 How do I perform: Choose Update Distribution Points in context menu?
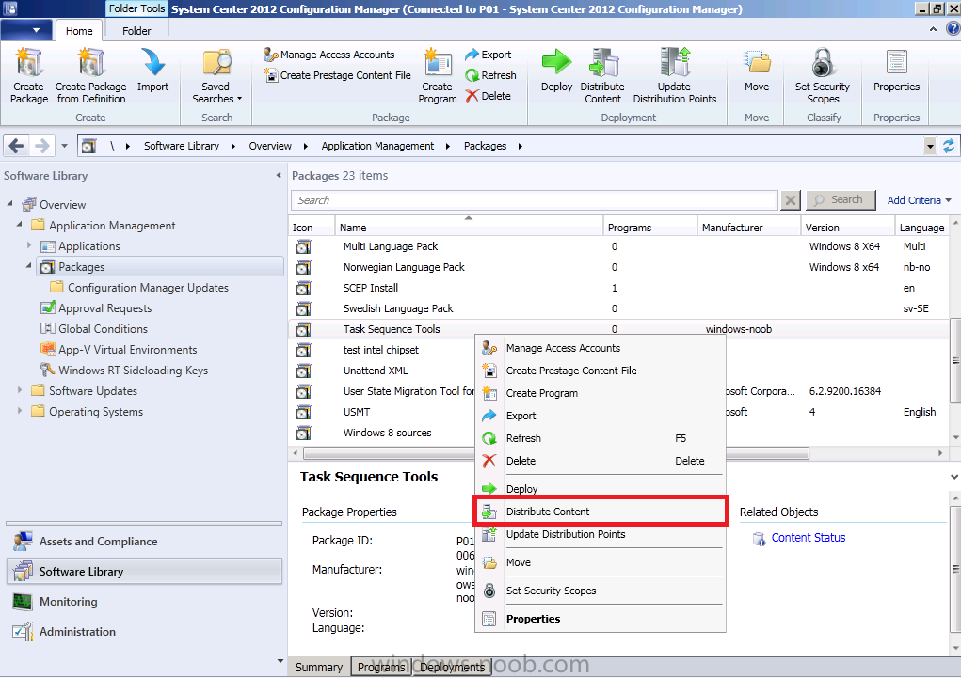pyautogui.click(x=601, y=534)
